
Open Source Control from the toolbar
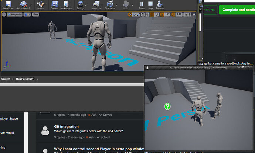[23, 5]
